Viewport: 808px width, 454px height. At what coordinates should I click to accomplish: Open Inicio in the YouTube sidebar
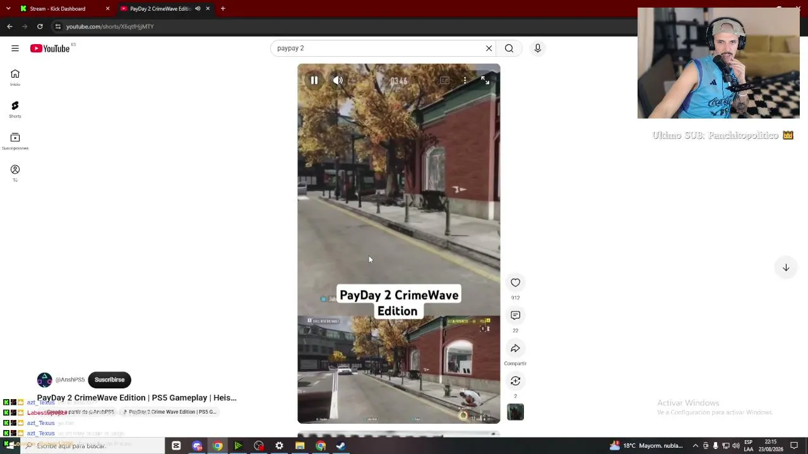click(x=15, y=78)
